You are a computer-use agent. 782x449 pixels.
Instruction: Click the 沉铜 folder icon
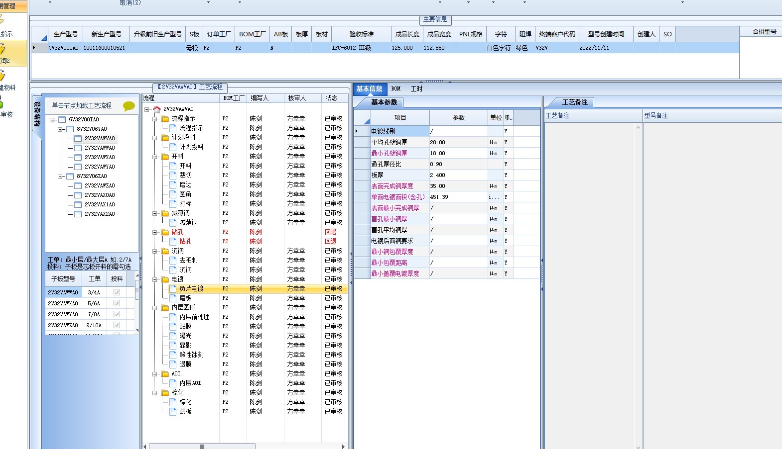[165, 251]
